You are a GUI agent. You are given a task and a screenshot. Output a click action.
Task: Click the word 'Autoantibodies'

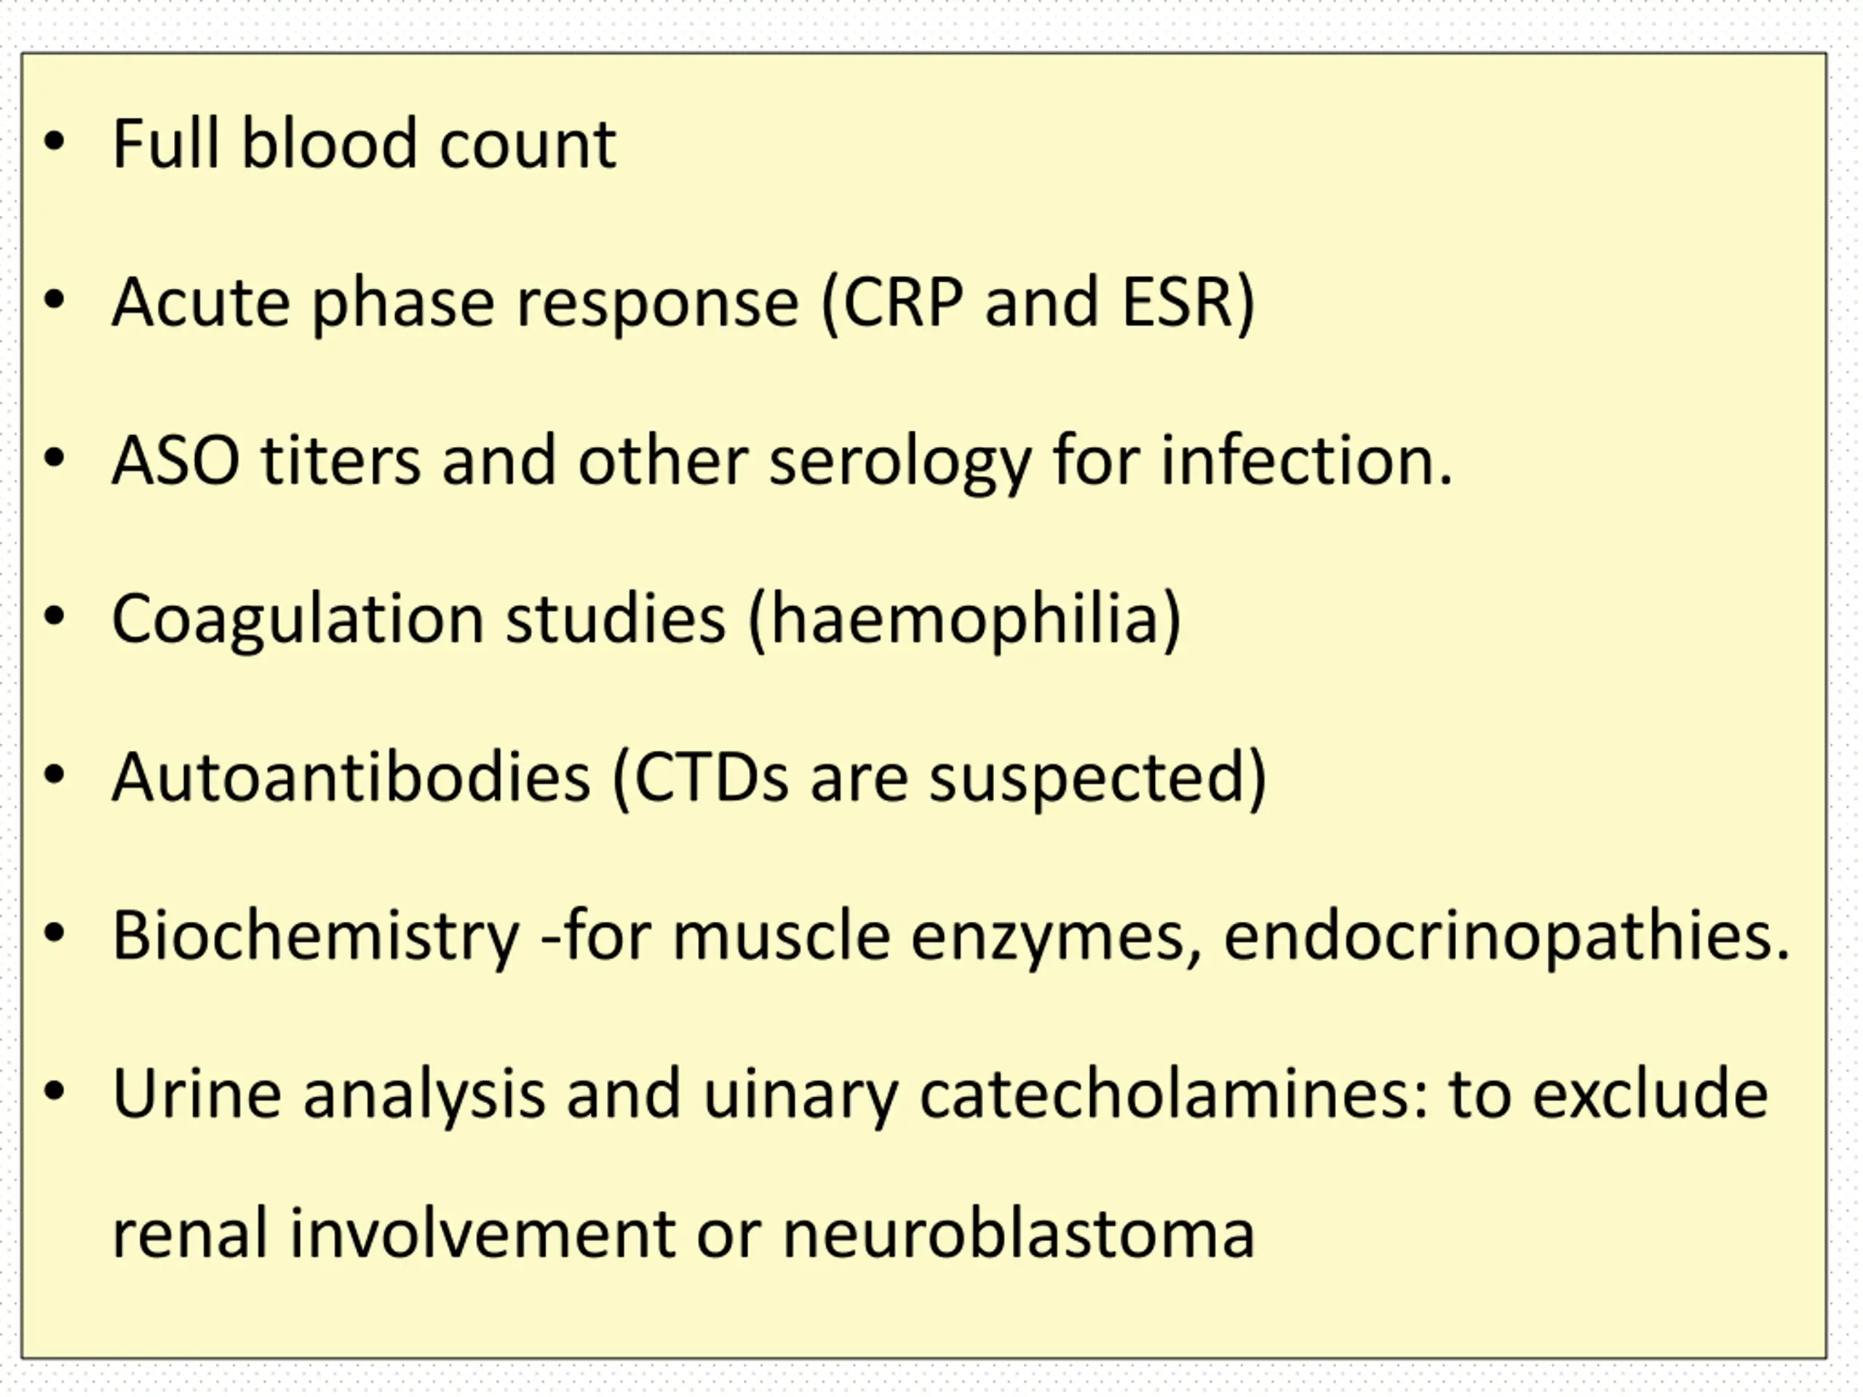pos(351,777)
